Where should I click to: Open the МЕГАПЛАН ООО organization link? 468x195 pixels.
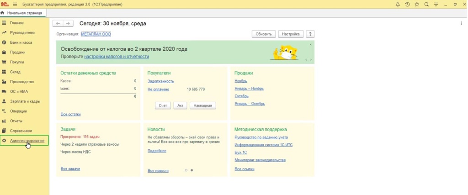pos(96,34)
